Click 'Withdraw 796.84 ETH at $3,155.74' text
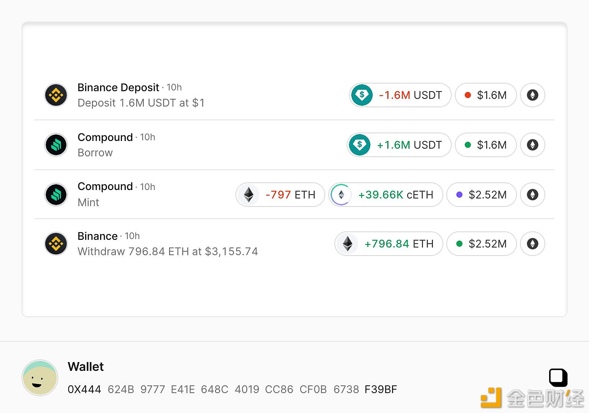589x413 pixels. (168, 251)
